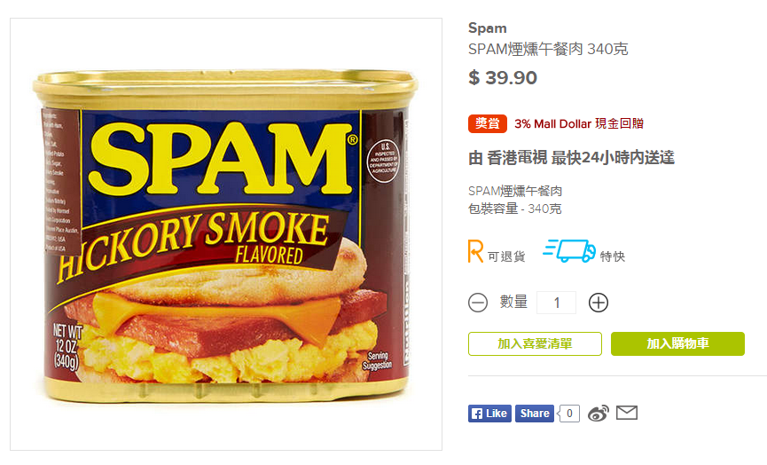Image resolution: width=767 pixels, height=465 pixels.
Task: Click the red 獎賞 reward badge
Action: (x=487, y=123)
